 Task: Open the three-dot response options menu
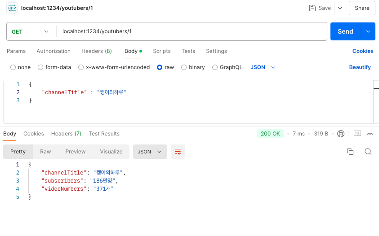tap(370, 133)
